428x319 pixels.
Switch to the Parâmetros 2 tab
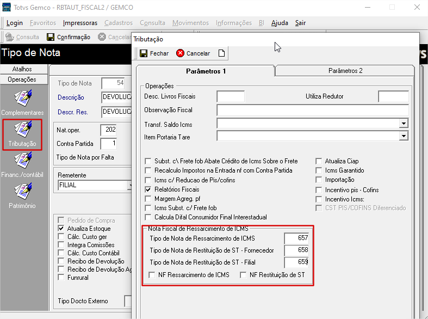coord(345,71)
